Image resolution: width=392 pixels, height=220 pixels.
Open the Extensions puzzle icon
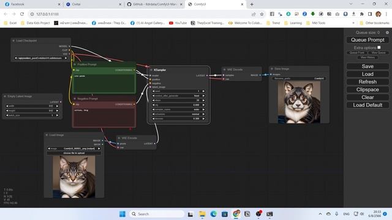[x=362, y=14]
